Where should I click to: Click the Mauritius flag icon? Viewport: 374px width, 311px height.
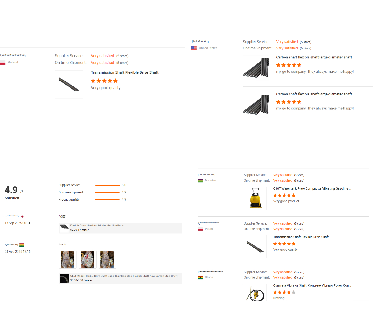[200, 180]
